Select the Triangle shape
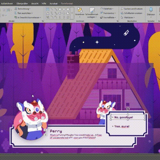This screenshot has height=160, width=160. click(48, 13)
